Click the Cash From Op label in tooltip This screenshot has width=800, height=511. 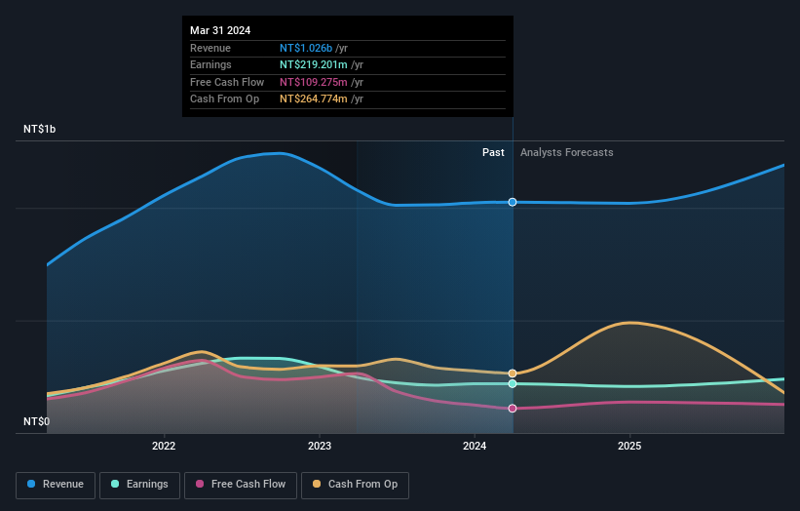pyautogui.click(x=224, y=99)
